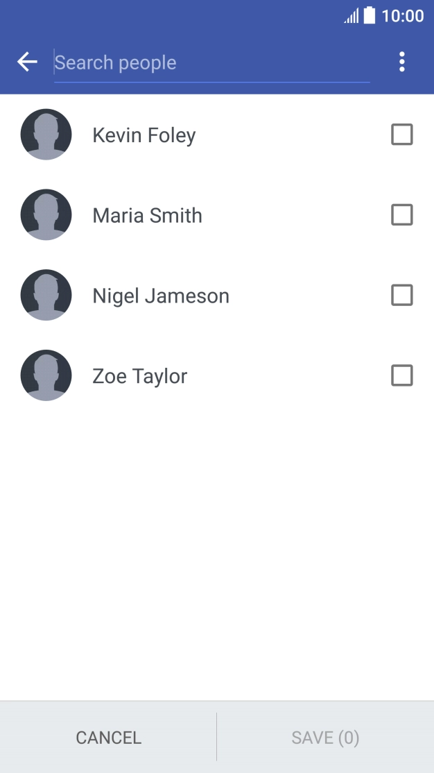Open the three-dot overflow menu
This screenshot has height=773, width=434.
pos(402,62)
